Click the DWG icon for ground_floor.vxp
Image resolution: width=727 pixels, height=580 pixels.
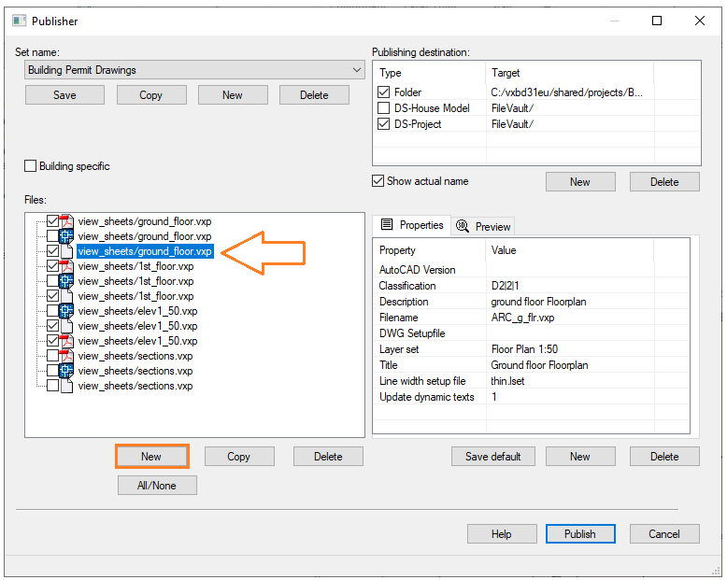click(x=66, y=236)
